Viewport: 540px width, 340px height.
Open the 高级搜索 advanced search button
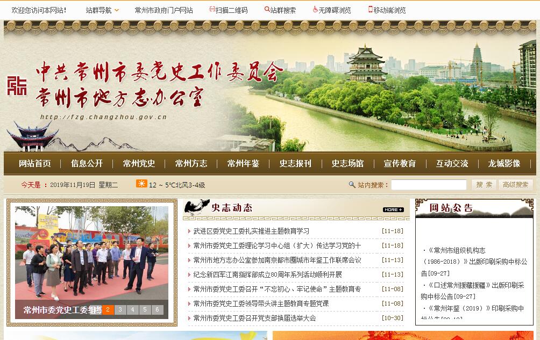pos(515,185)
